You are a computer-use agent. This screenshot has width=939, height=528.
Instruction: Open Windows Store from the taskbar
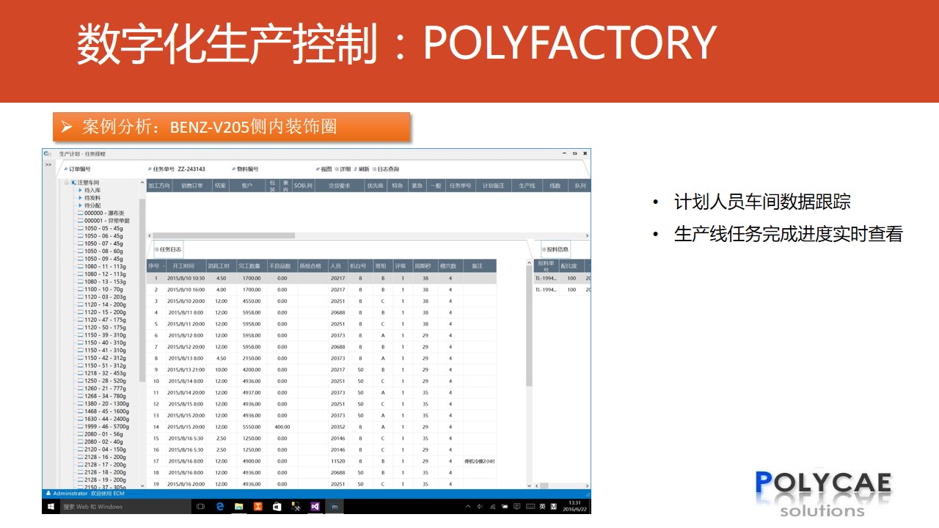pyautogui.click(x=277, y=506)
